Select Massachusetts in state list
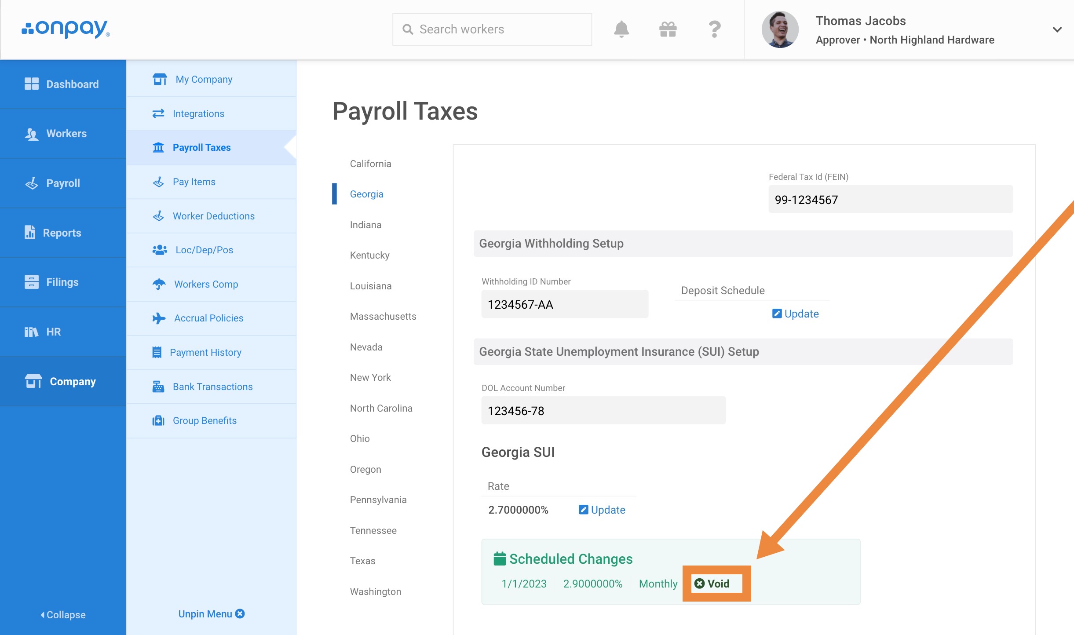The width and height of the screenshot is (1074, 635). pos(383,316)
